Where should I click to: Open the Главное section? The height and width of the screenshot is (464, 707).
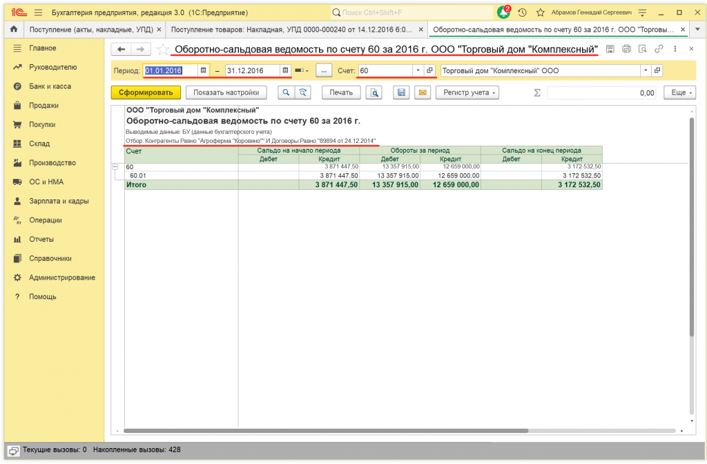tap(43, 48)
